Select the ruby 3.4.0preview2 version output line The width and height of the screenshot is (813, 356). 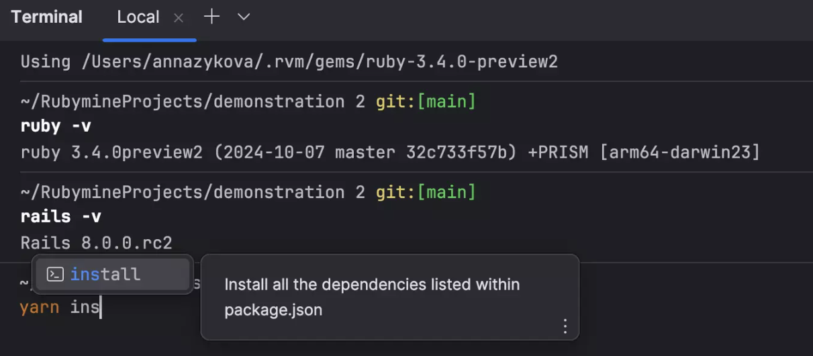[389, 152]
